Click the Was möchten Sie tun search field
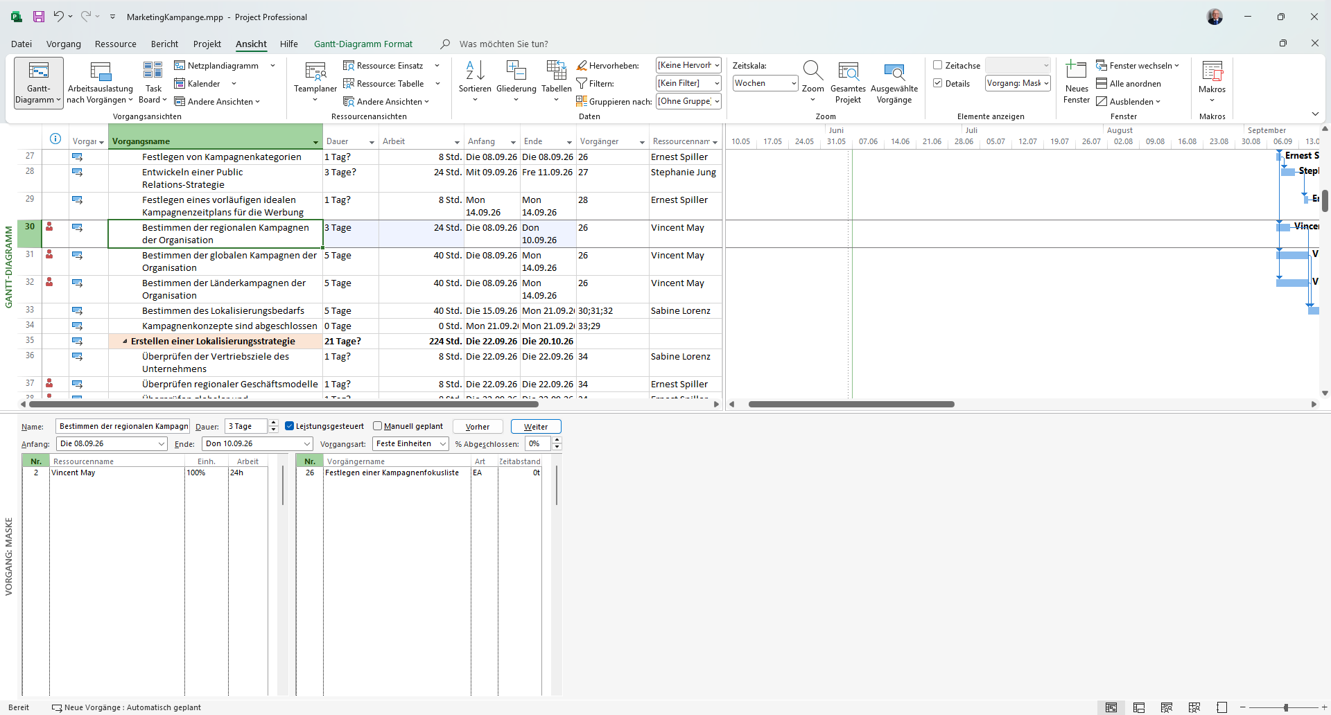 [x=503, y=44]
